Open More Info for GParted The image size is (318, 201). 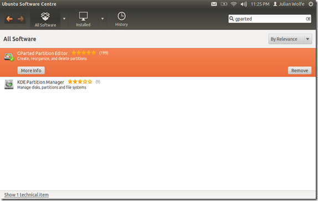click(x=31, y=70)
